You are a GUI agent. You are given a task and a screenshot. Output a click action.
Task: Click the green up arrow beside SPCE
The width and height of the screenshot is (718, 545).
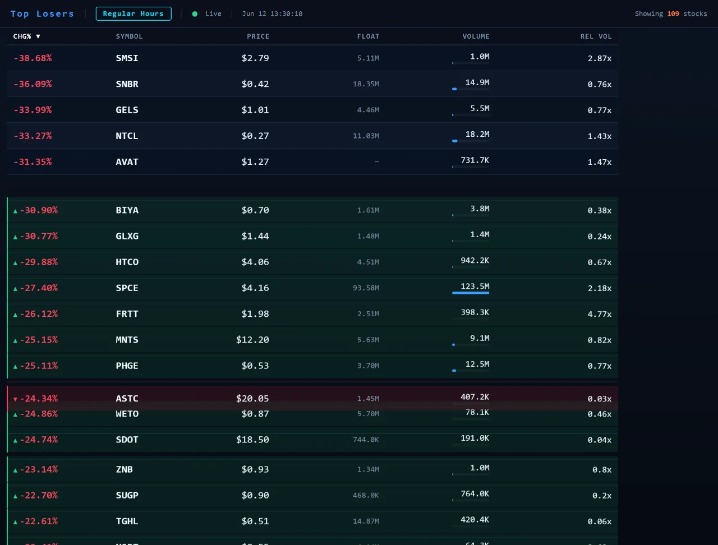click(16, 288)
